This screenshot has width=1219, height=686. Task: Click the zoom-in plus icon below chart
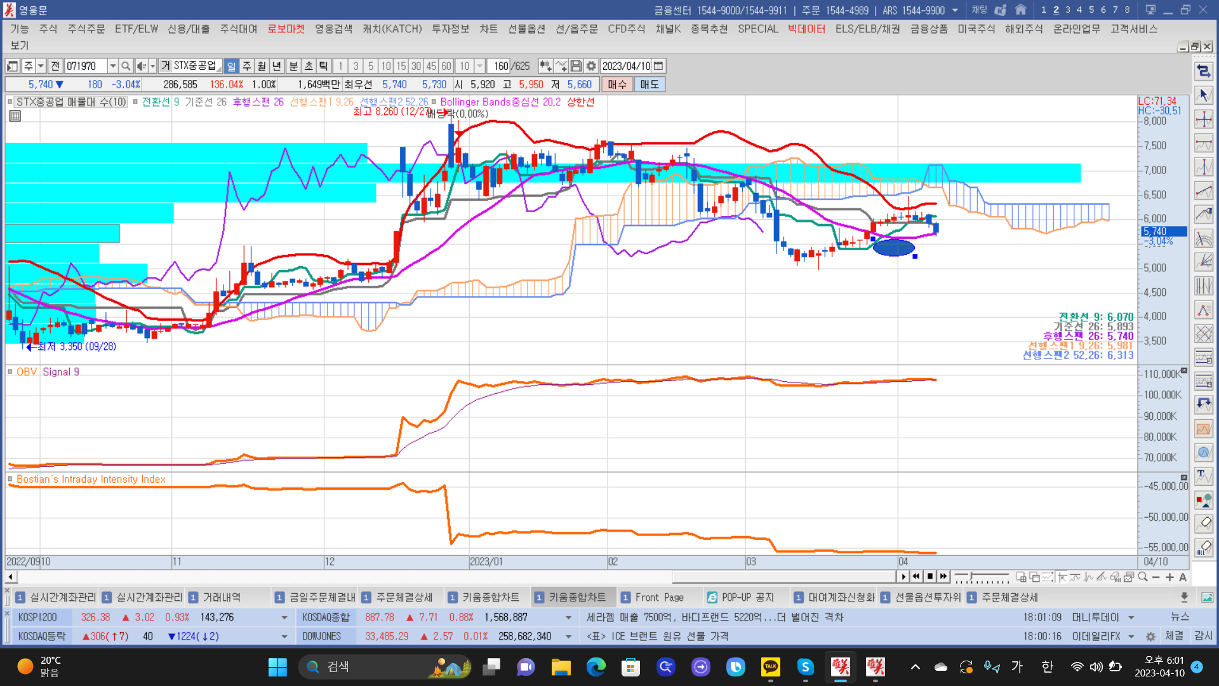pos(1169,577)
